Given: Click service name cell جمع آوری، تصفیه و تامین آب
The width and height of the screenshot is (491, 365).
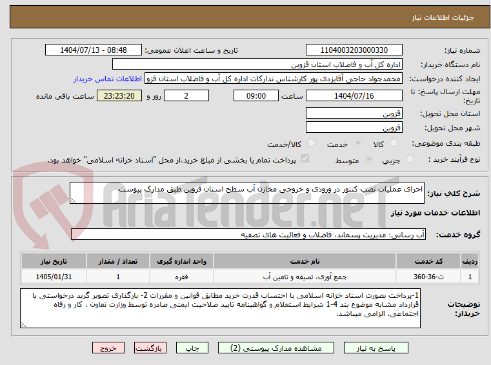Looking at the screenshot, I should click(x=305, y=277).
